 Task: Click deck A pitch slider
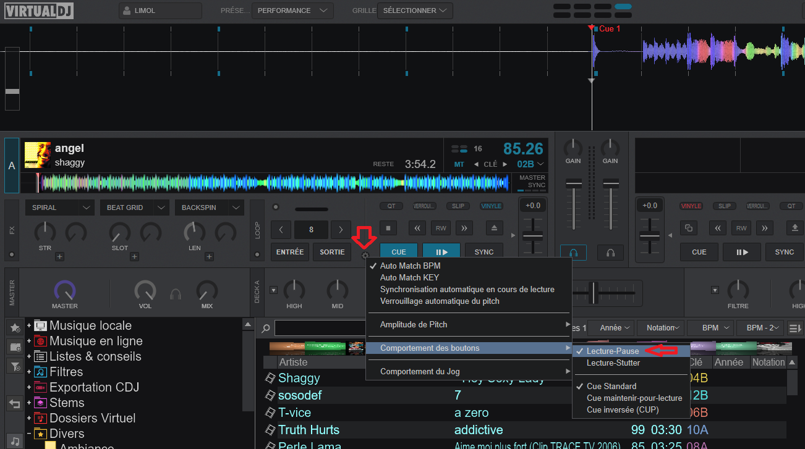(532, 236)
